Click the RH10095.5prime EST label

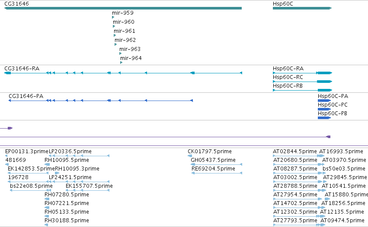click(x=67, y=160)
